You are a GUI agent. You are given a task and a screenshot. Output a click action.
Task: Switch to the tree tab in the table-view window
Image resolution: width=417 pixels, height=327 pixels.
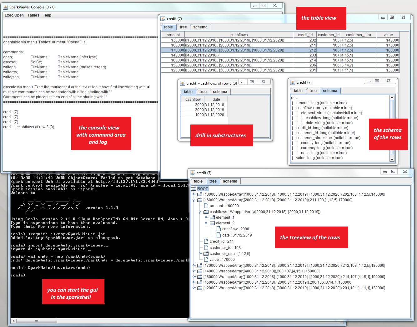(x=183, y=27)
